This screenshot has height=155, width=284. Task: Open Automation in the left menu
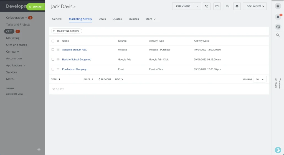(x=14, y=58)
